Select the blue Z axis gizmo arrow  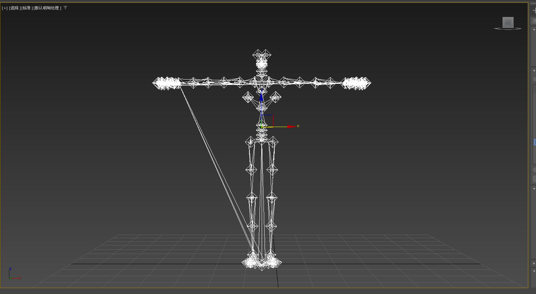pyautogui.click(x=261, y=97)
